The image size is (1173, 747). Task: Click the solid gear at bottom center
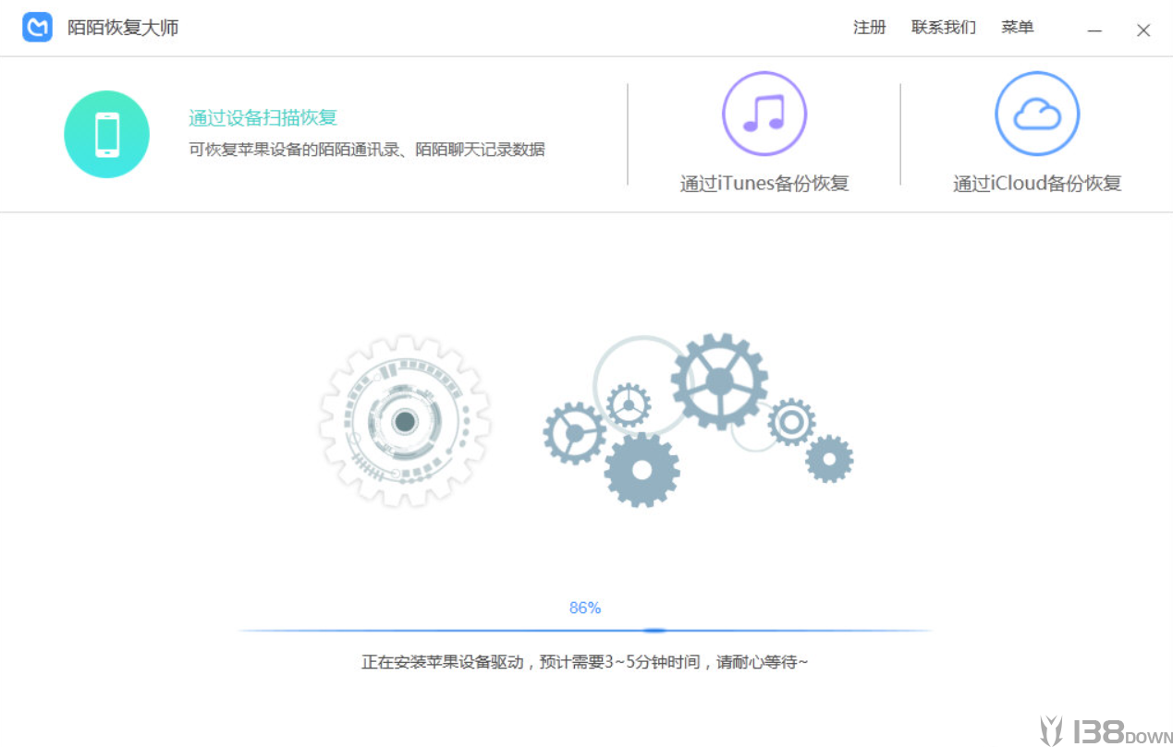(641, 469)
